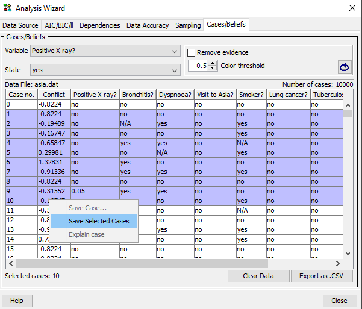The height and width of the screenshot is (309, 362).
Task: Click conflict value 1.32831 in case 6
Action: point(54,162)
